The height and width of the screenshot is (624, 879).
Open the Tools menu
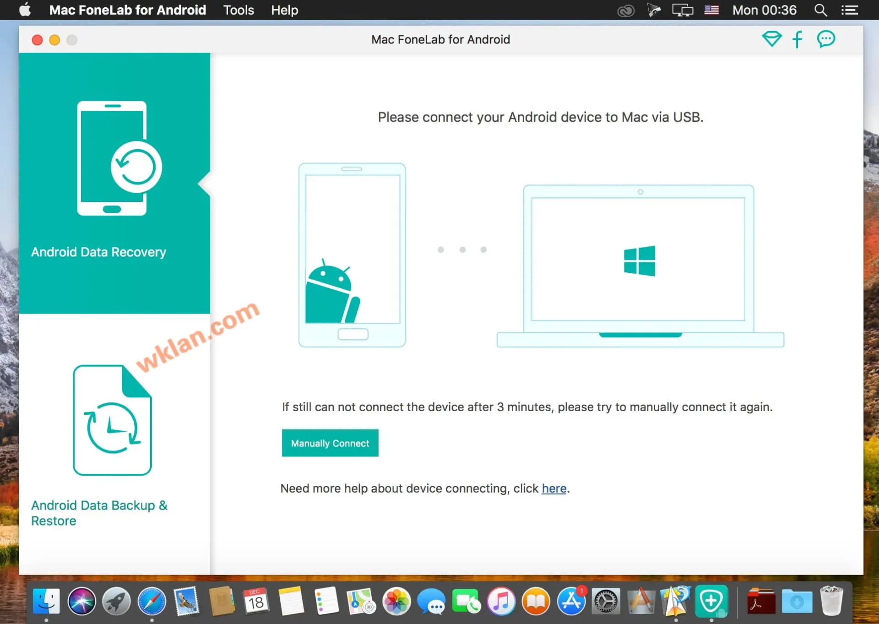pos(239,10)
